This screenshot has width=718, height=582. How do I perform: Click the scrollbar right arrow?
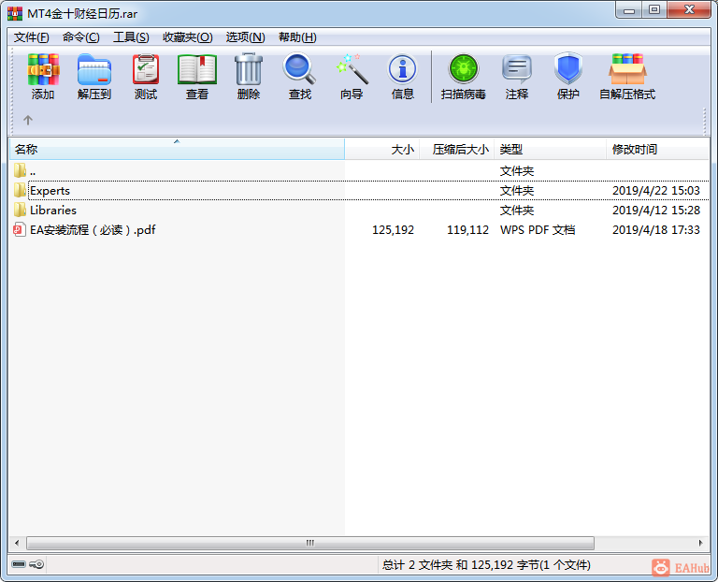pos(700,543)
